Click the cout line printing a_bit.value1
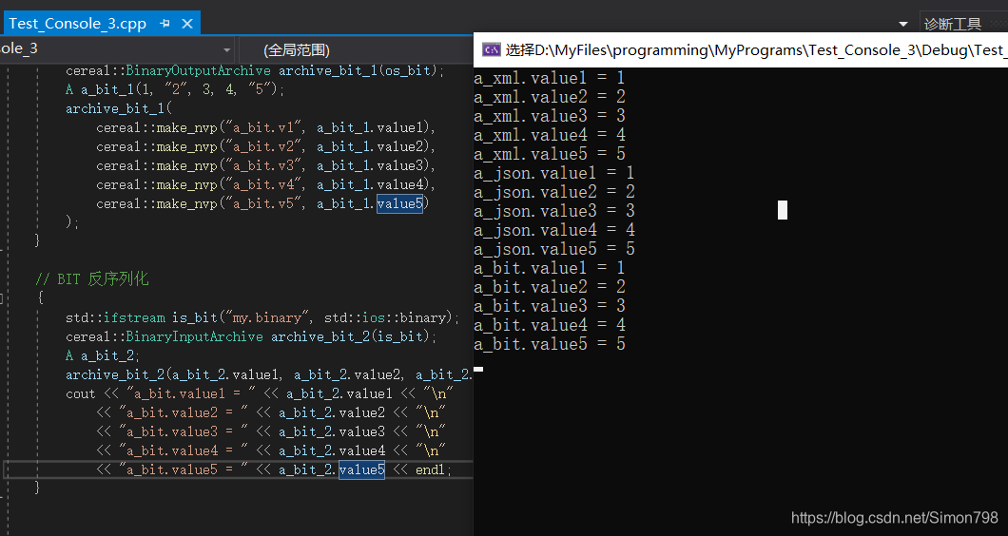The height and width of the screenshot is (536, 1008). pyautogui.click(x=260, y=393)
